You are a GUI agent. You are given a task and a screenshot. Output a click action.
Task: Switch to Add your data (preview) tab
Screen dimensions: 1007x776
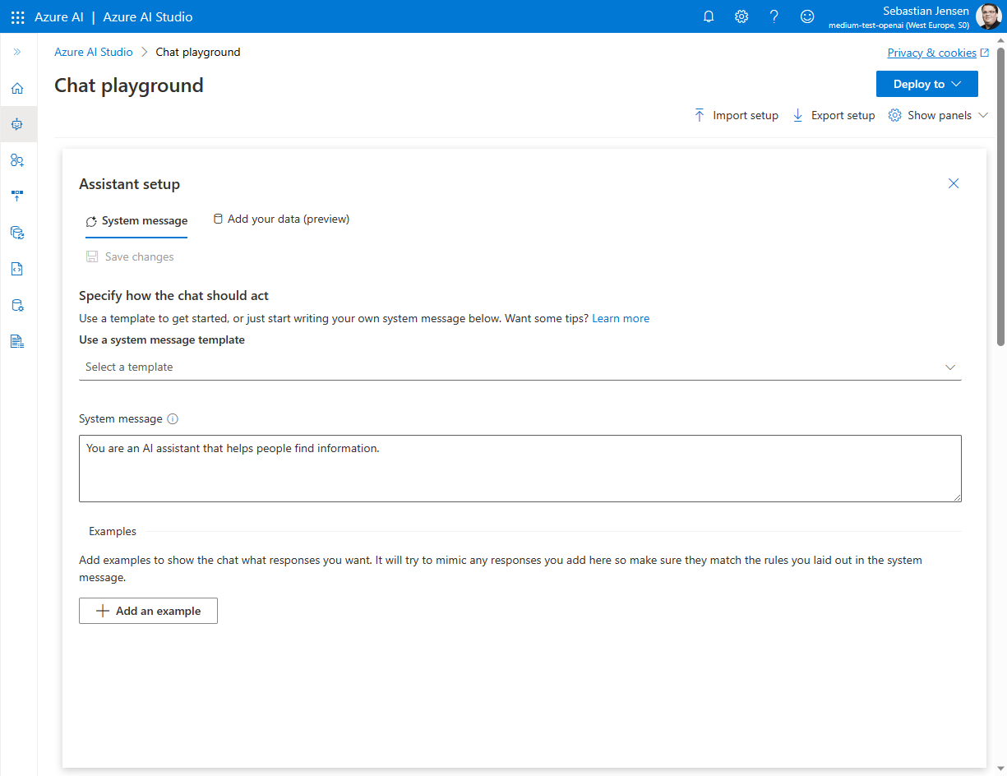(281, 219)
